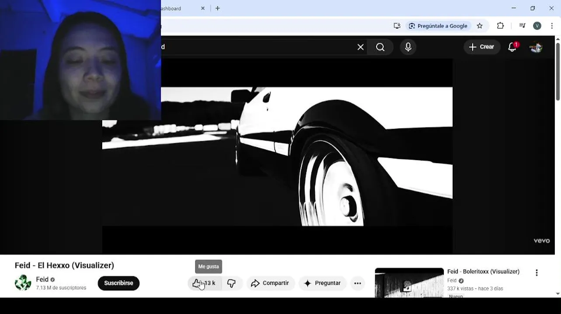Open the Feid - Boleritoxx (Visualizer) title link
The height and width of the screenshot is (314, 561).
pyautogui.click(x=483, y=271)
